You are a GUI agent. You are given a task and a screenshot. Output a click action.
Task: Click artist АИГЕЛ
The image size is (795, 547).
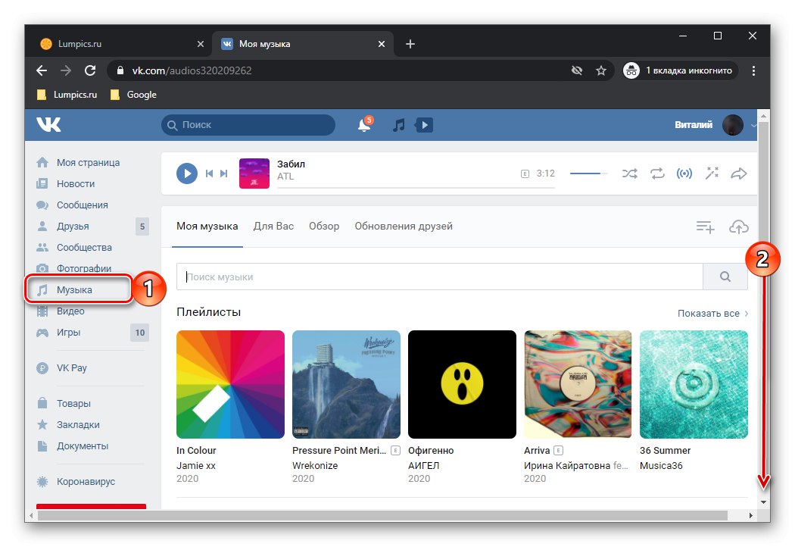pos(424,465)
